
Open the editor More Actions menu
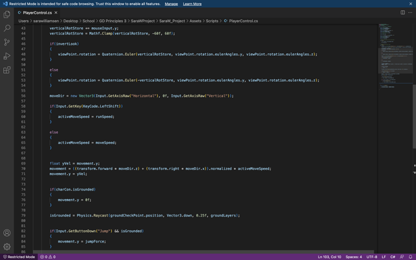pos(410,12)
